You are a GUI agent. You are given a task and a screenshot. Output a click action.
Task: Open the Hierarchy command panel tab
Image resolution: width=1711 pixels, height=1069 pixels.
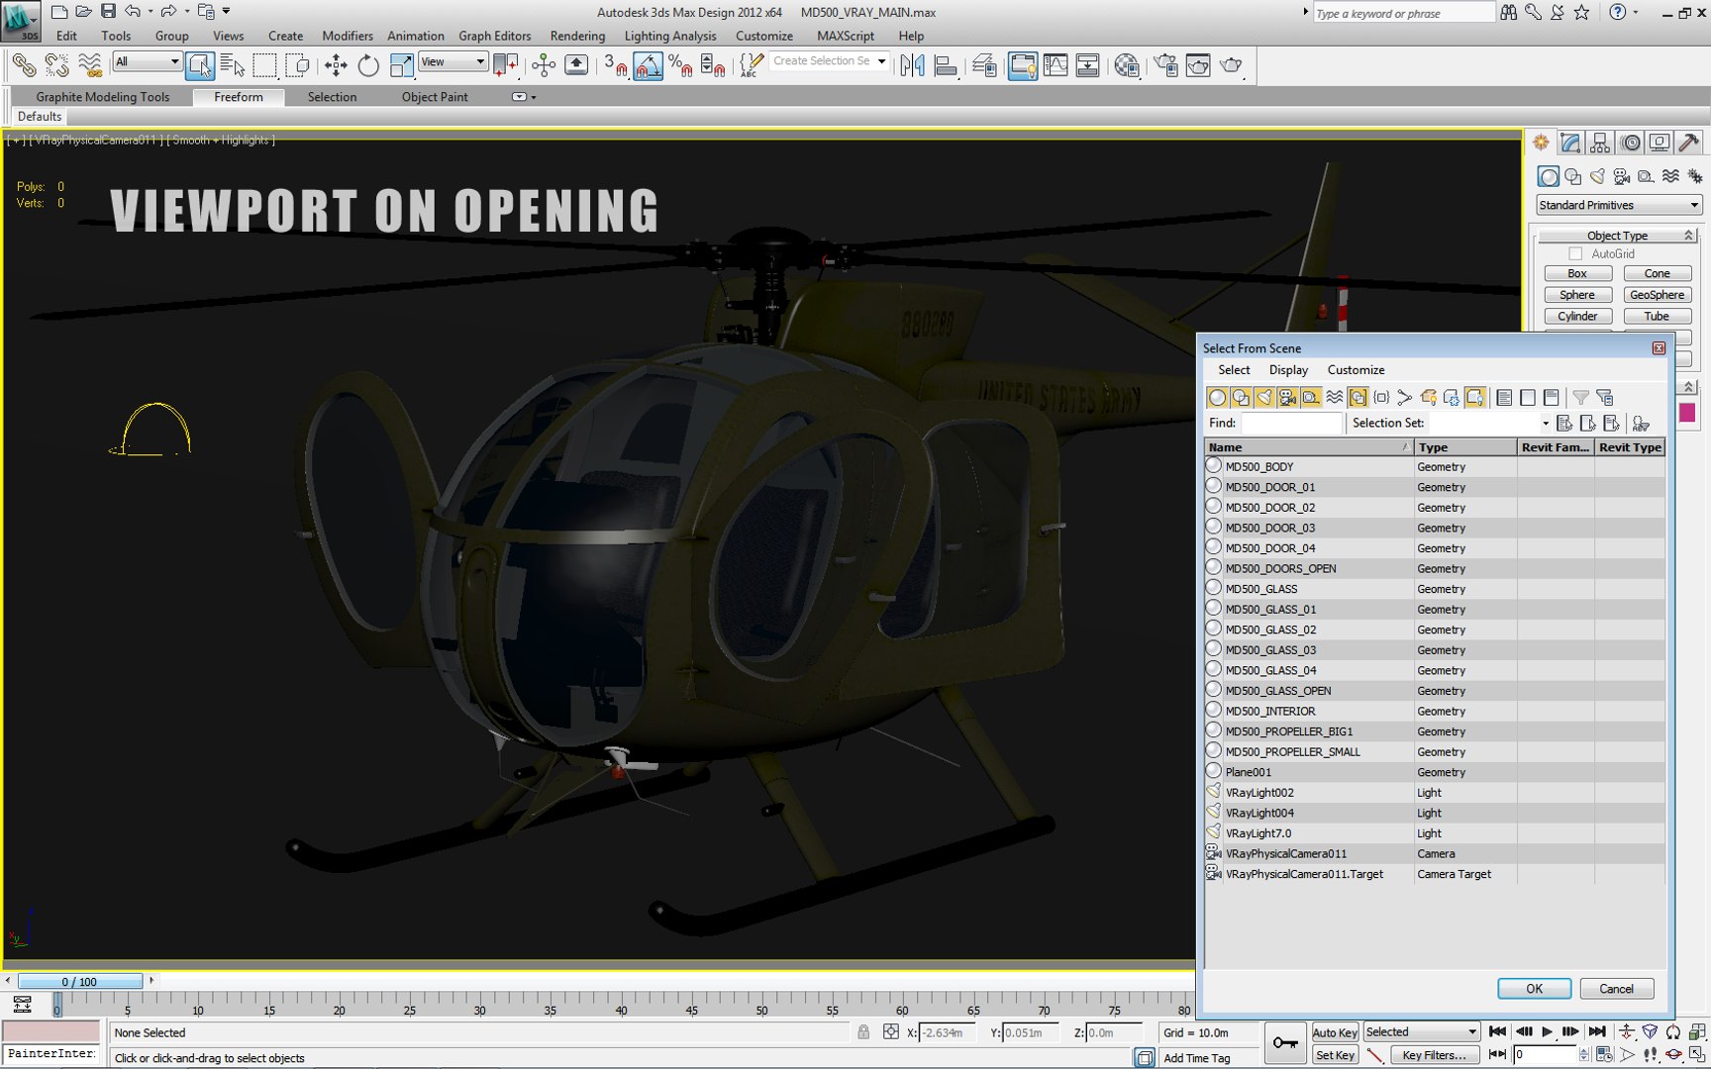tap(1600, 143)
